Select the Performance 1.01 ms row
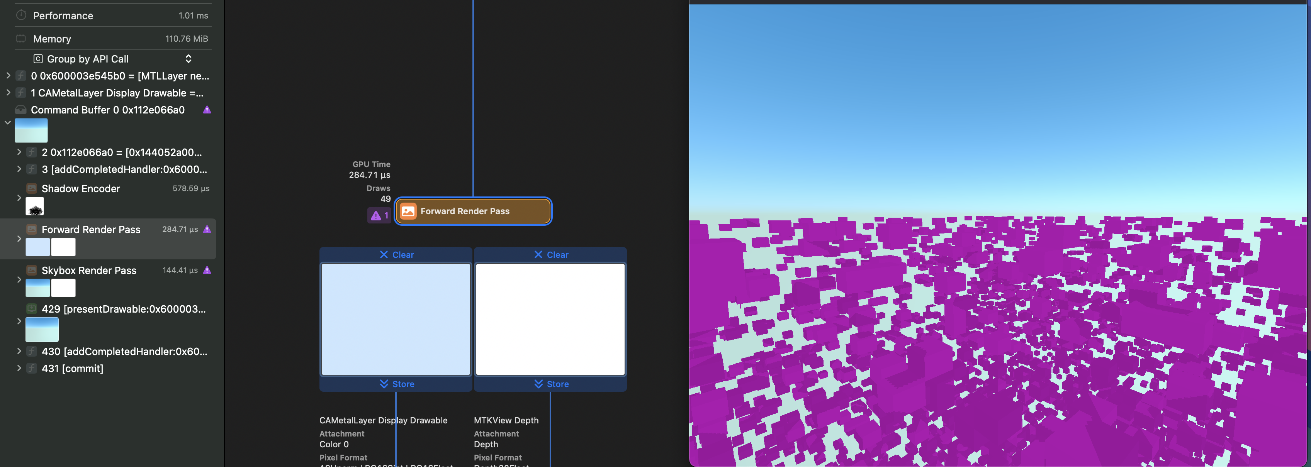This screenshot has width=1311, height=467. pos(112,15)
